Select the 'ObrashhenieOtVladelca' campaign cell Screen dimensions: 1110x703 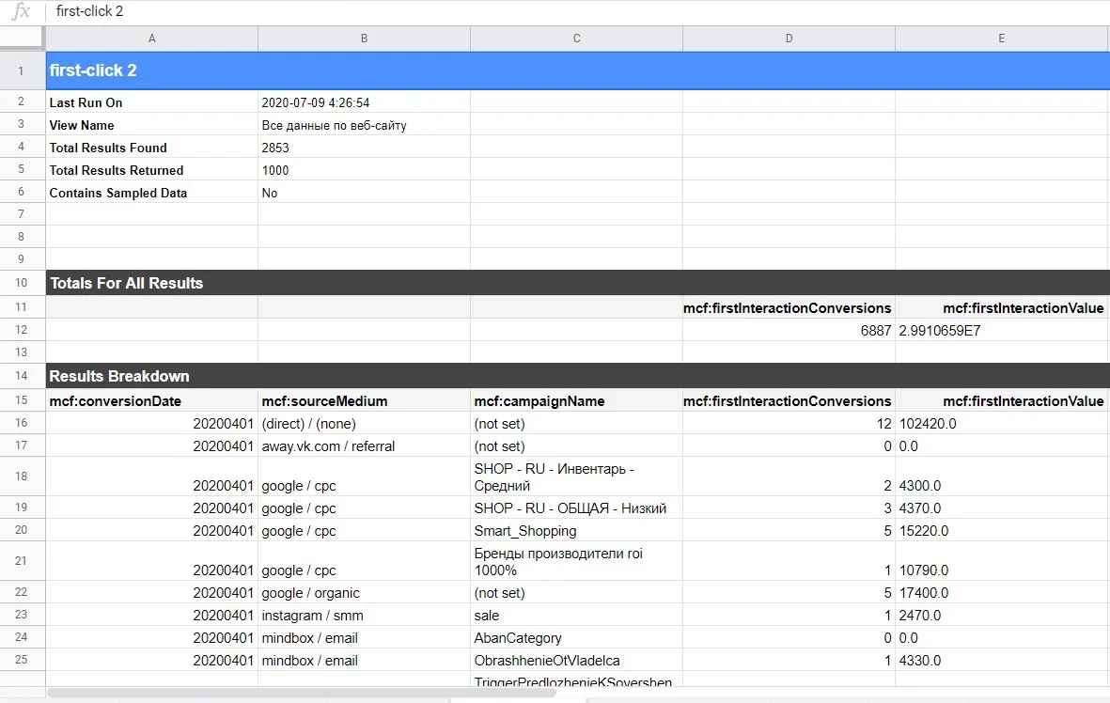click(576, 660)
